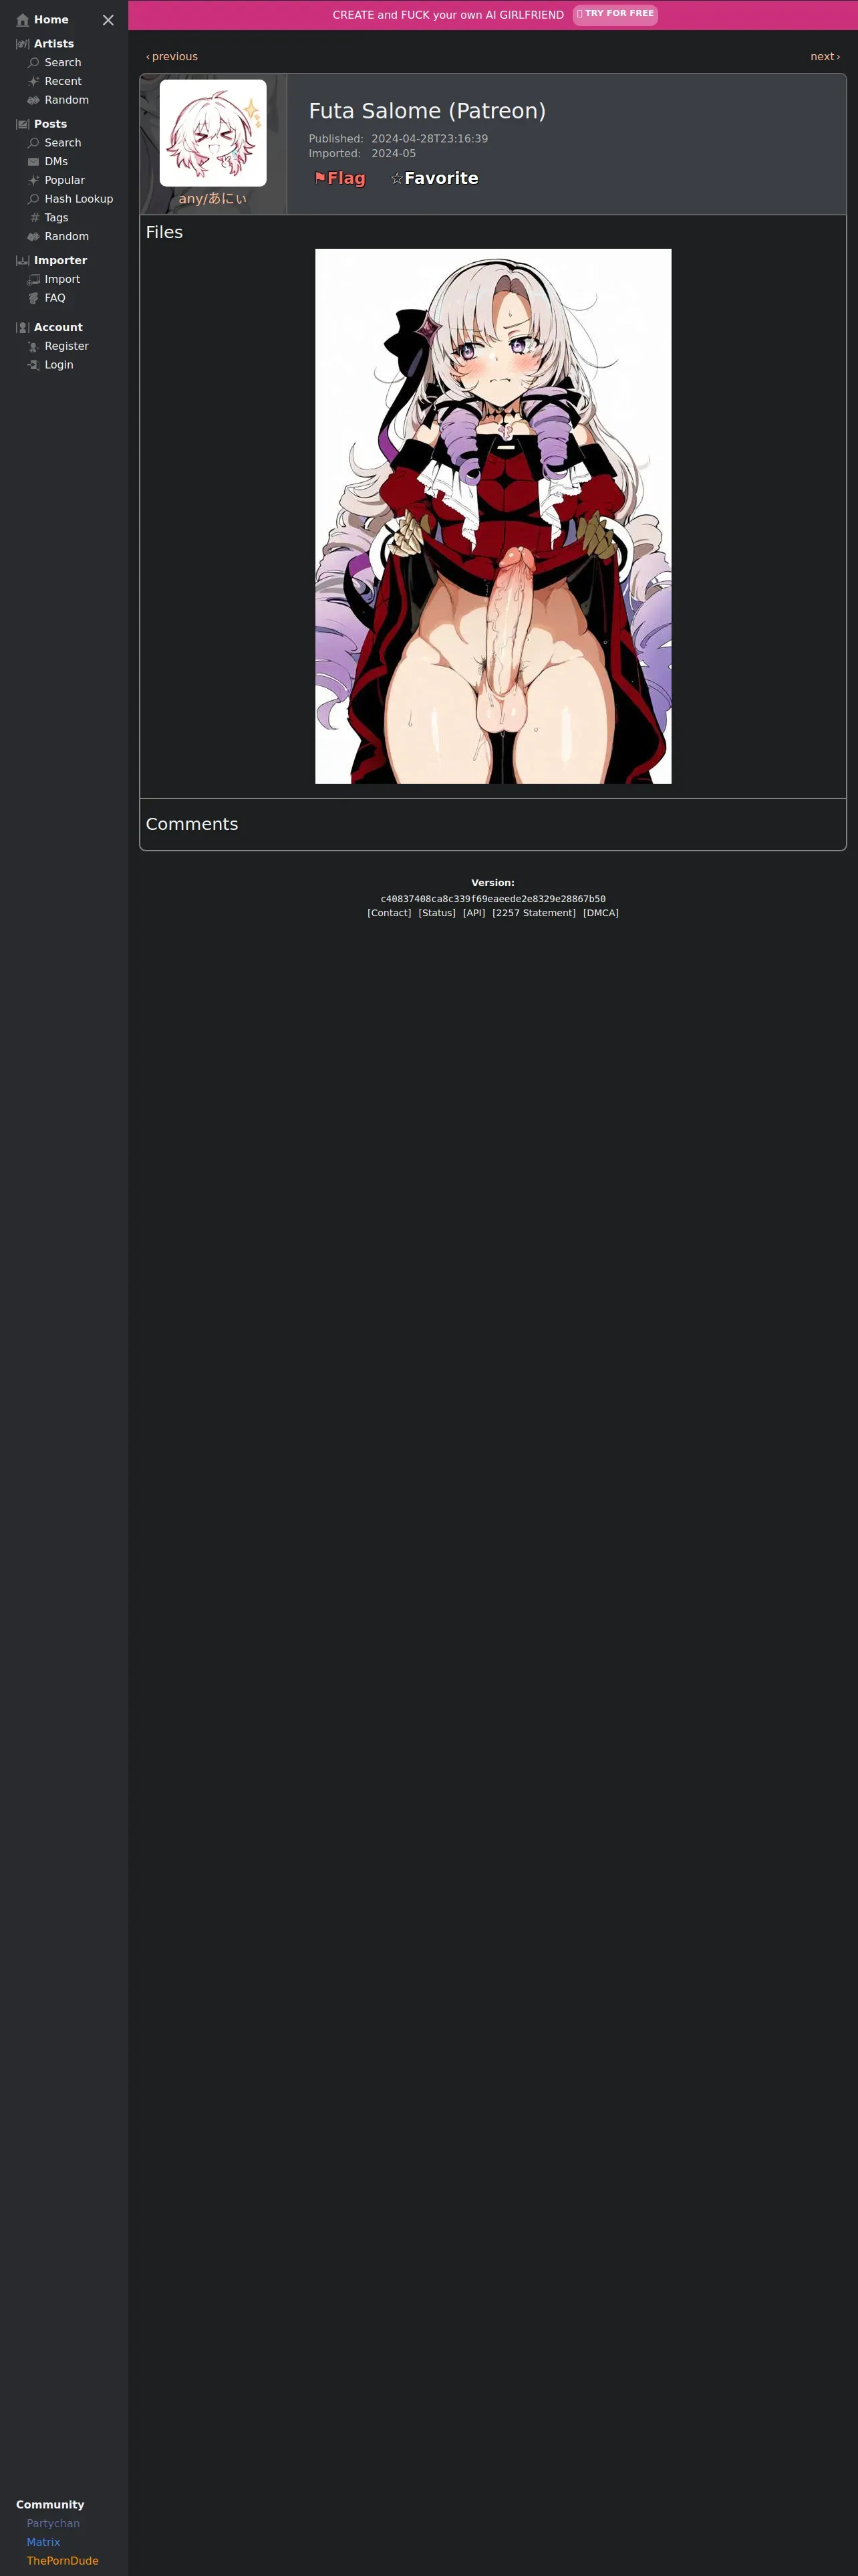This screenshot has width=858, height=2576.
Task: Open the Partychan community link
Action: coord(53,2523)
